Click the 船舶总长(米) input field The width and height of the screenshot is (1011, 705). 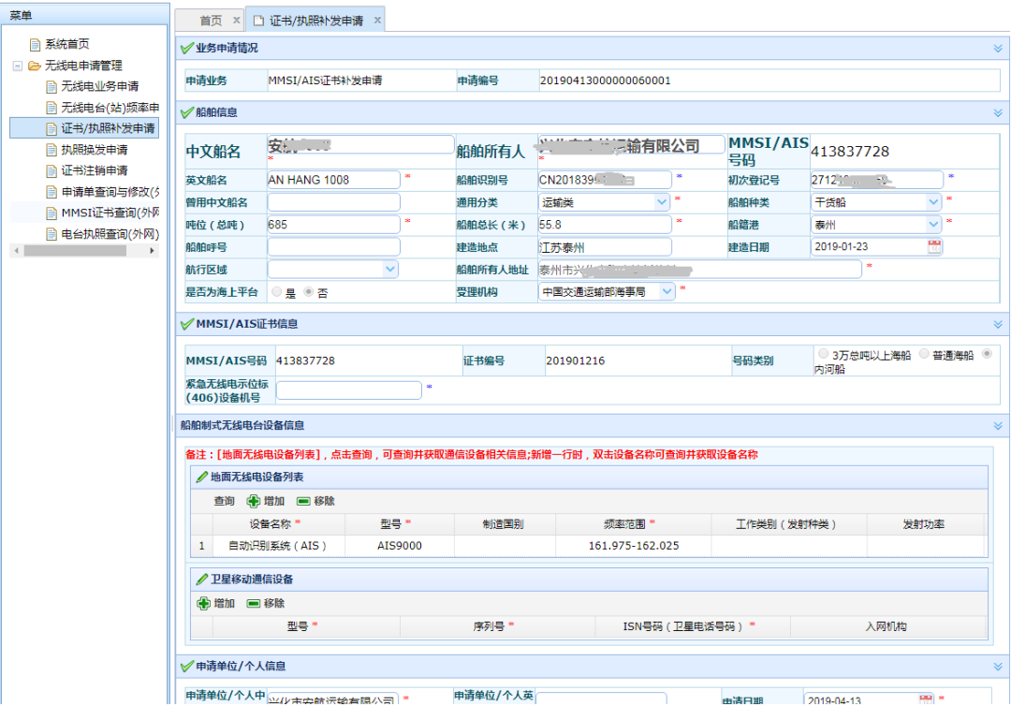pos(605,225)
